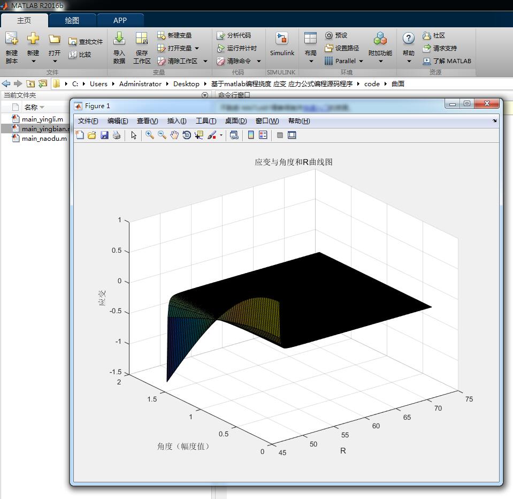This screenshot has height=499, width=513.
Task: Click the Preferences (预设) gear icon
Action: 328,35
